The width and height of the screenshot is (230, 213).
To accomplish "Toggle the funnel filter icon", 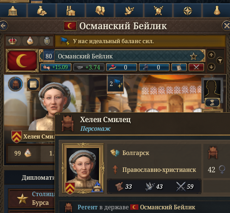I will click(x=220, y=61).
